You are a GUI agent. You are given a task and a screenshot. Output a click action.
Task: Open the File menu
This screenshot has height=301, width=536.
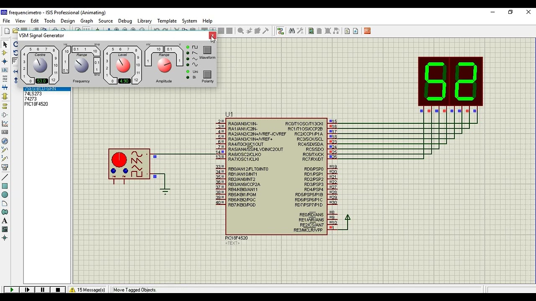(x=6, y=21)
